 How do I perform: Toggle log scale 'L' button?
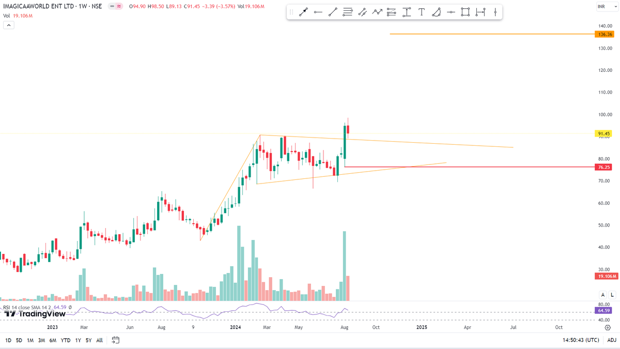point(612,294)
